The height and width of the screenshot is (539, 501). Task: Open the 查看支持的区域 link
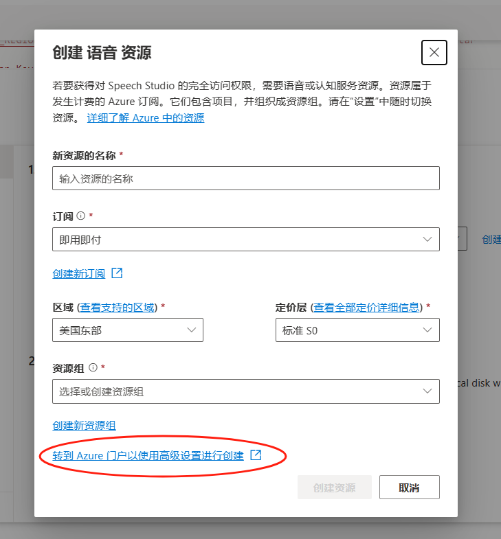(x=118, y=307)
